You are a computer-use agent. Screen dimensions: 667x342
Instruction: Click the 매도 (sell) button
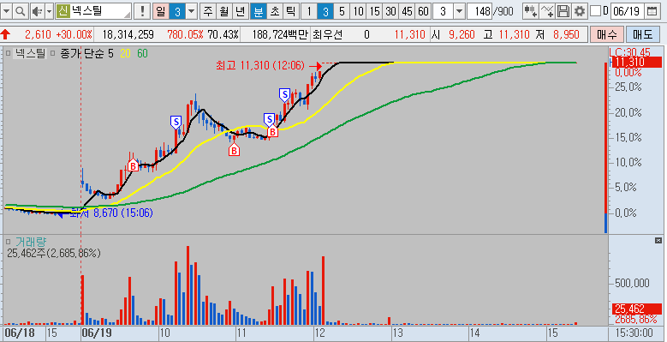(x=643, y=34)
